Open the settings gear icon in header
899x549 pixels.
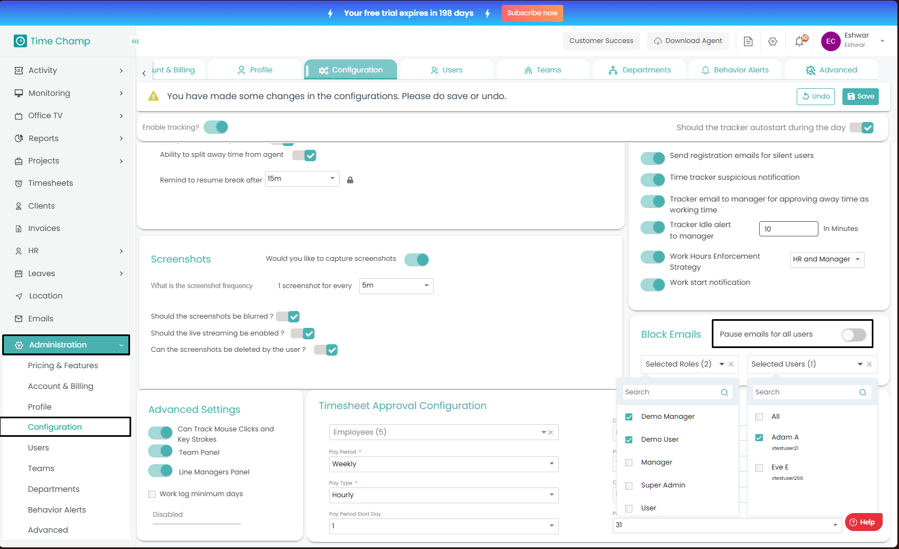pos(773,41)
